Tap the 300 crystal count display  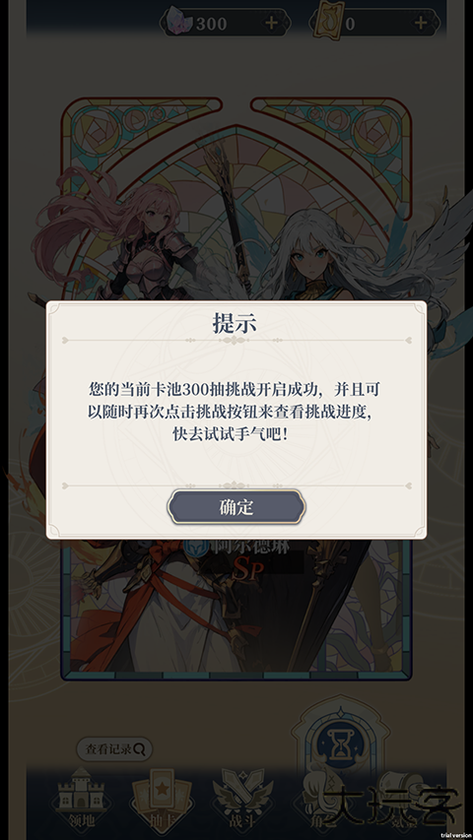(211, 24)
